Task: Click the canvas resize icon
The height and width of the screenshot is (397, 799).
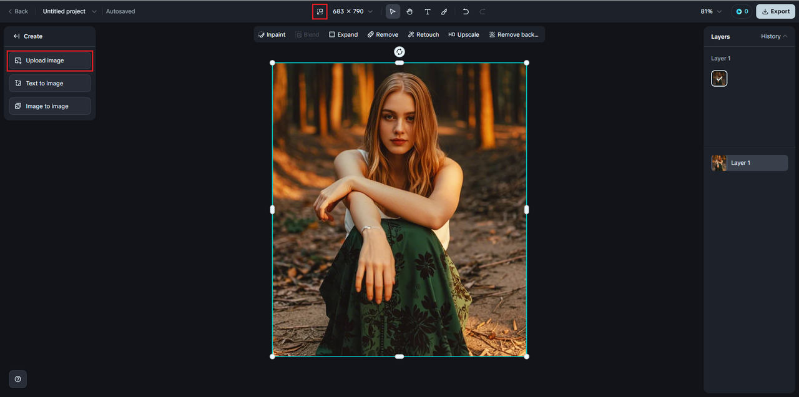Action: 320,11
